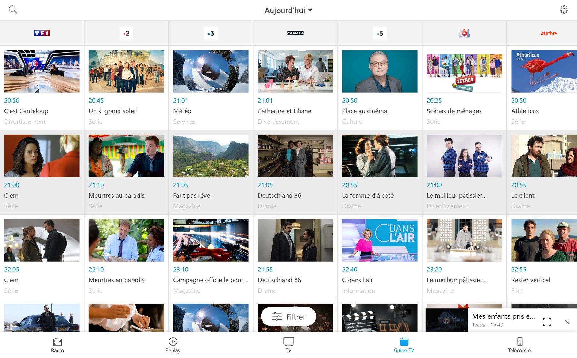This screenshot has height=358, width=577.
Task: Open settings gear icon
Action: (x=564, y=10)
